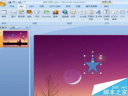Image resolution: width=128 pixels, height=96 pixels.
Task: Click the 相册 photo album icon
Action: coord(29,12)
